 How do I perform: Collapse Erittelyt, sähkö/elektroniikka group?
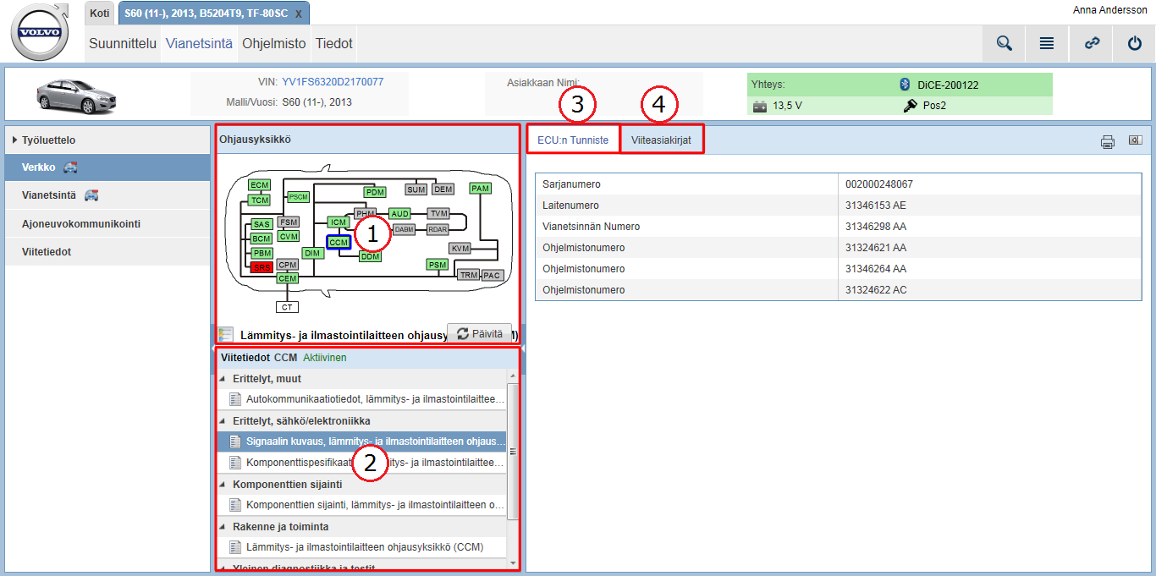pyautogui.click(x=223, y=421)
